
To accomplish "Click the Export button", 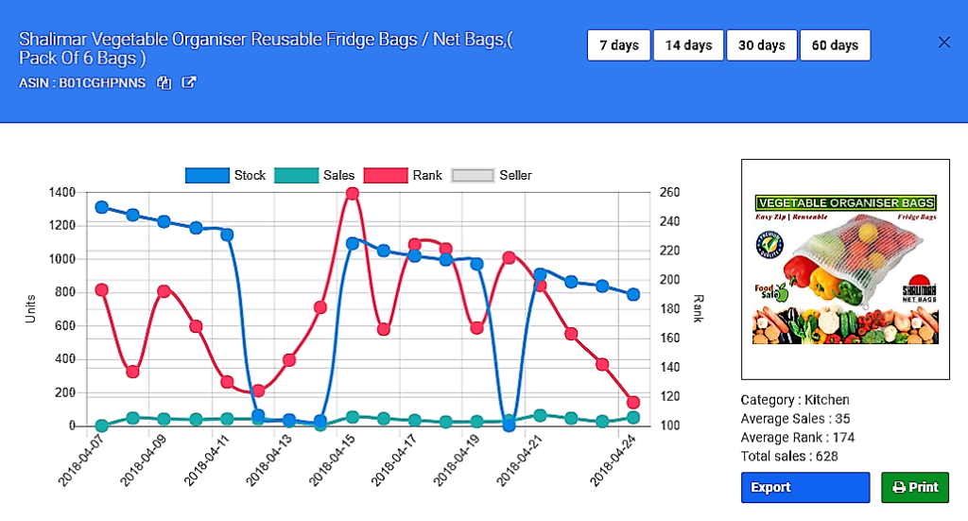I will point(805,487).
